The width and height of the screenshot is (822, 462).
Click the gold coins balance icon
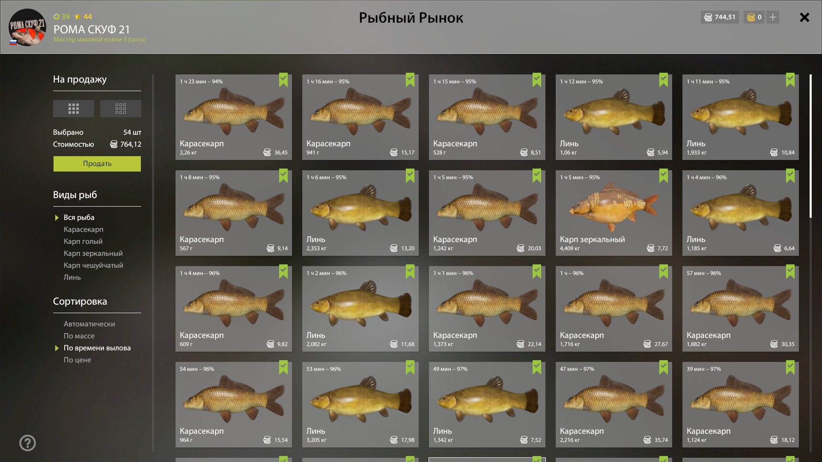click(751, 17)
